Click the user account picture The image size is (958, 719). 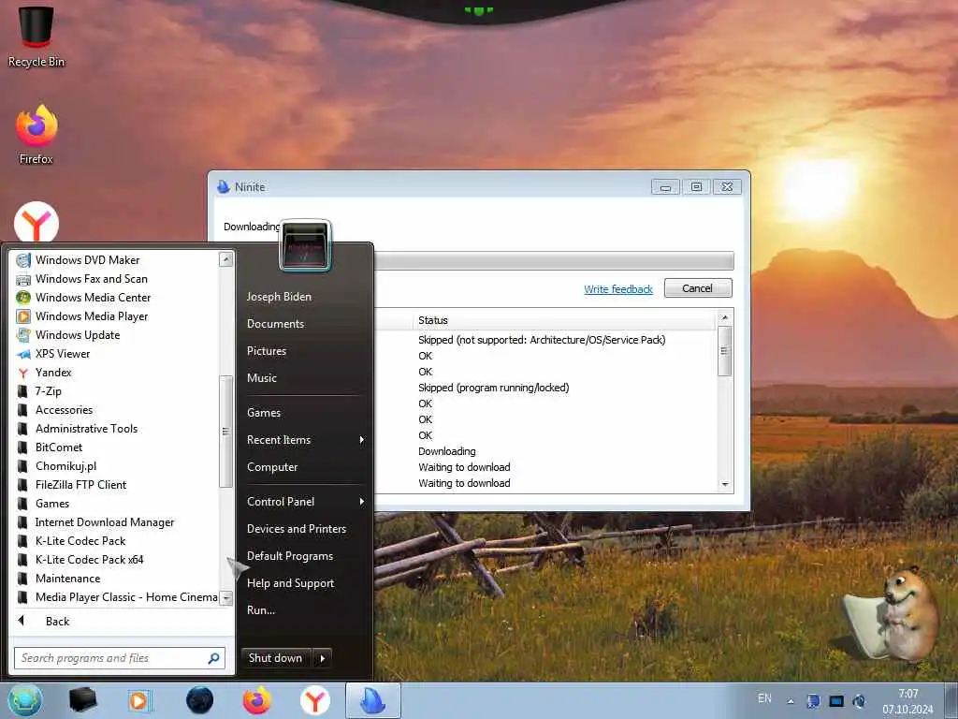click(x=306, y=246)
